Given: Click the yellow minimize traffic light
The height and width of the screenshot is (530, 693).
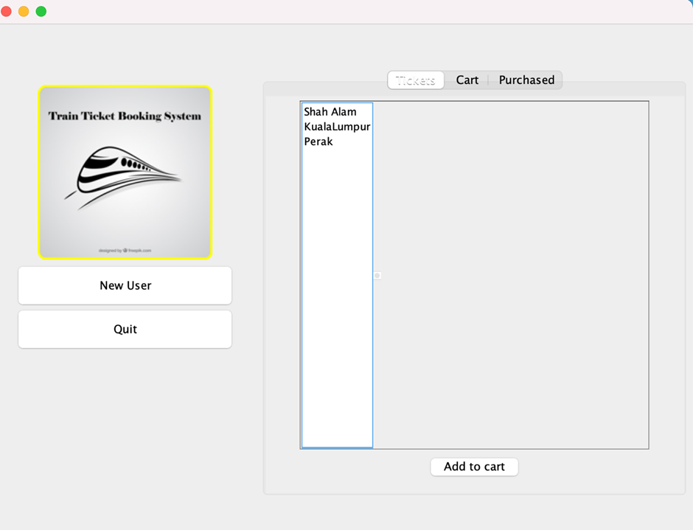Looking at the screenshot, I should (24, 12).
